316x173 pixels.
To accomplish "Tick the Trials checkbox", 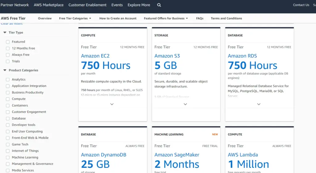I will point(8,62).
